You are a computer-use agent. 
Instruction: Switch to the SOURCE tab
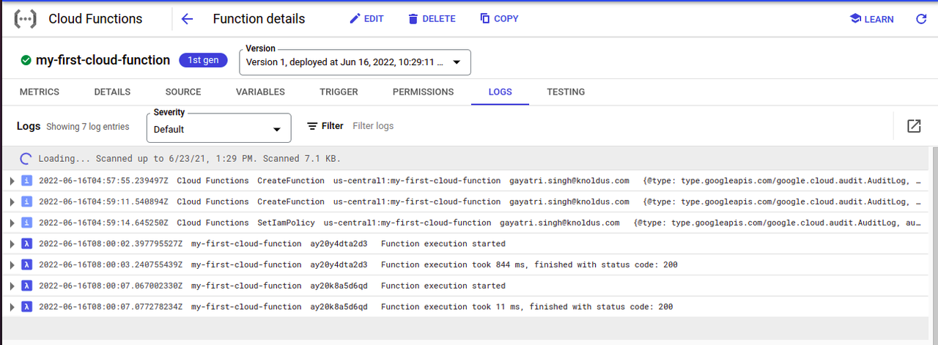point(183,92)
